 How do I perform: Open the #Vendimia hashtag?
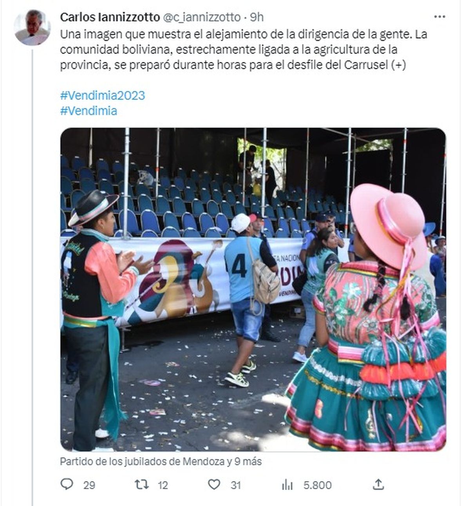pos(89,111)
